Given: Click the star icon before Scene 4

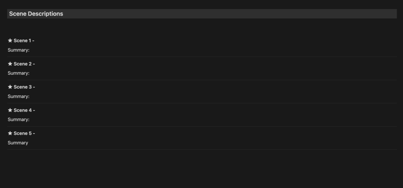Looking at the screenshot, I should (x=10, y=110).
